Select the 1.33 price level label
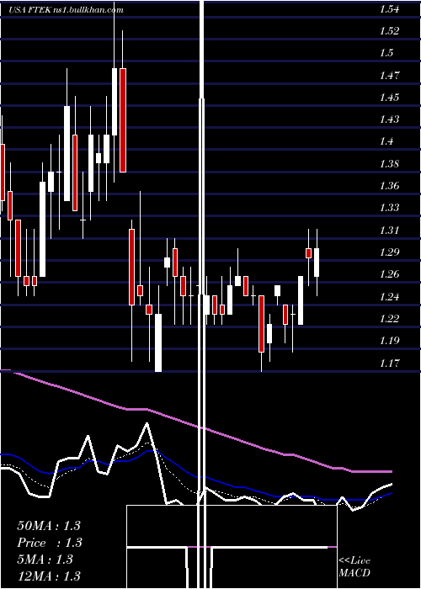Viewport: 421px width, 589px height. coord(389,208)
